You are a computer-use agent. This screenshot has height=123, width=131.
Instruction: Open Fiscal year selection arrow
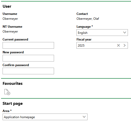(125, 45)
